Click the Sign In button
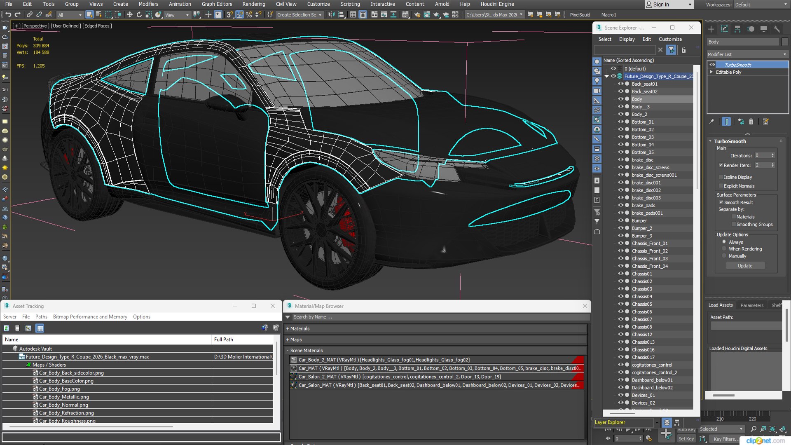The image size is (791, 445). tap(669, 5)
